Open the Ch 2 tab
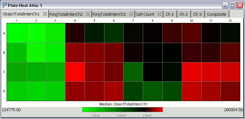Screen dimensions: 245x119 (x=183, y=14)
